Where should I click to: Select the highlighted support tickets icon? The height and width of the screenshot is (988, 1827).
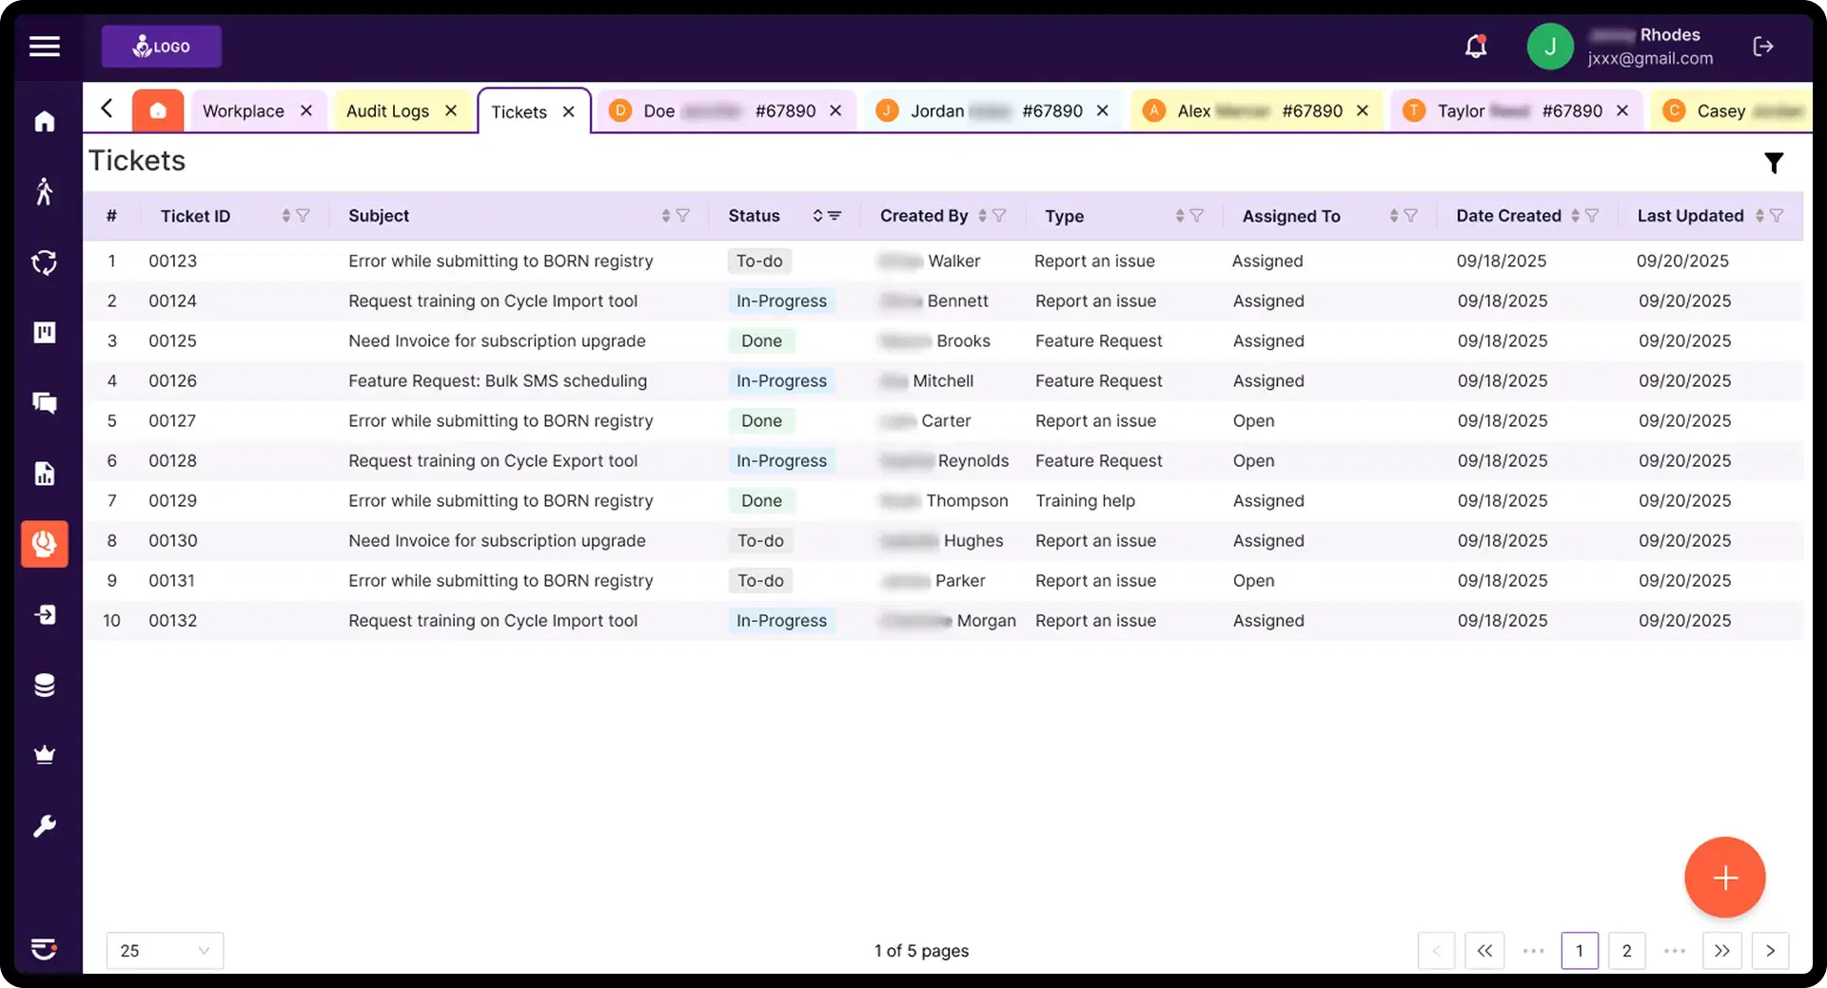45,543
